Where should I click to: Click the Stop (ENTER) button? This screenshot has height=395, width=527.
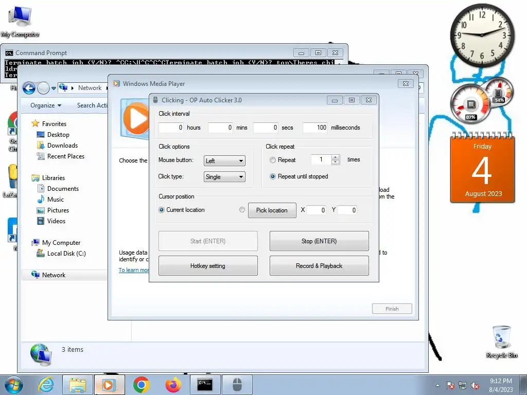(x=319, y=241)
